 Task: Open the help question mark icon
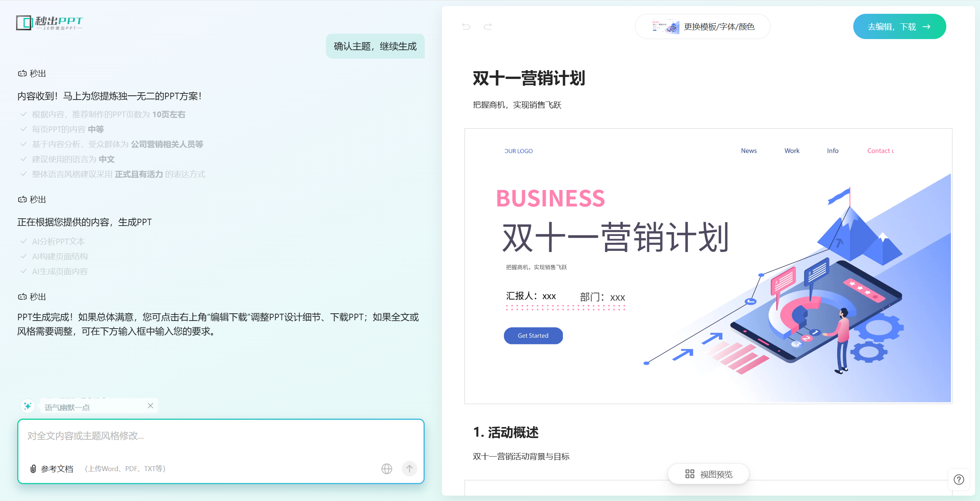[x=959, y=480]
